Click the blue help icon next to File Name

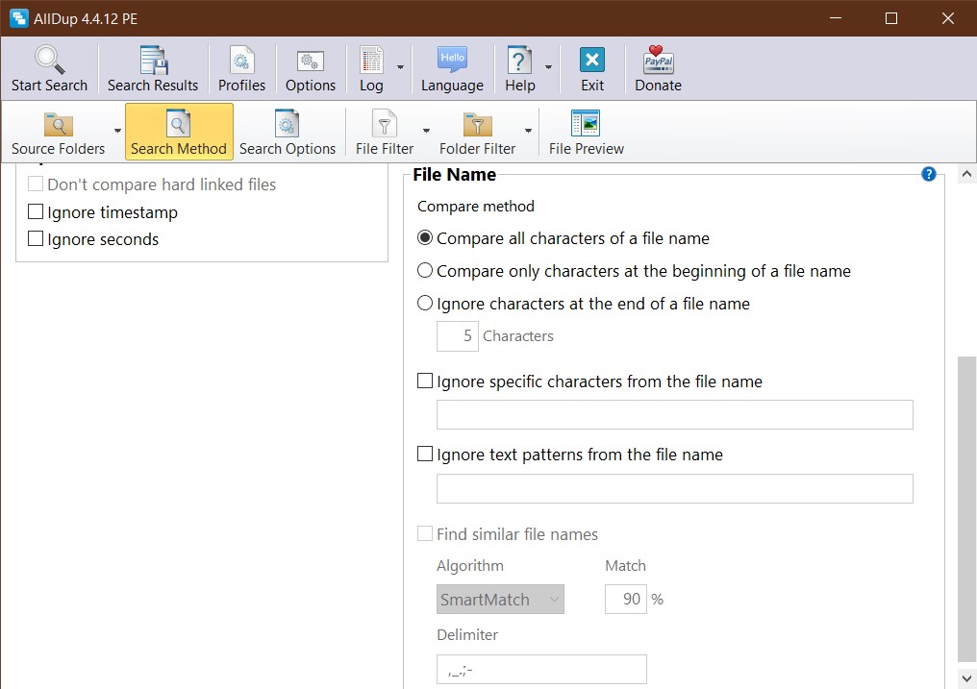[x=928, y=174]
